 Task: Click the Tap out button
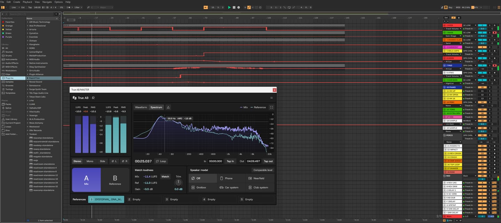point(268,161)
